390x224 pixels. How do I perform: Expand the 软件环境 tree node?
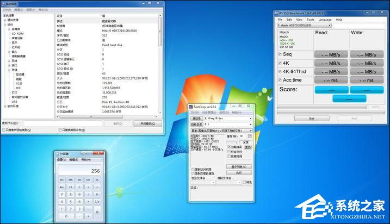point(5,106)
